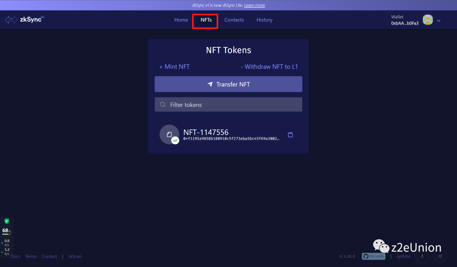Click the green shield security icon
The width and height of the screenshot is (457, 267).
pos(7,221)
